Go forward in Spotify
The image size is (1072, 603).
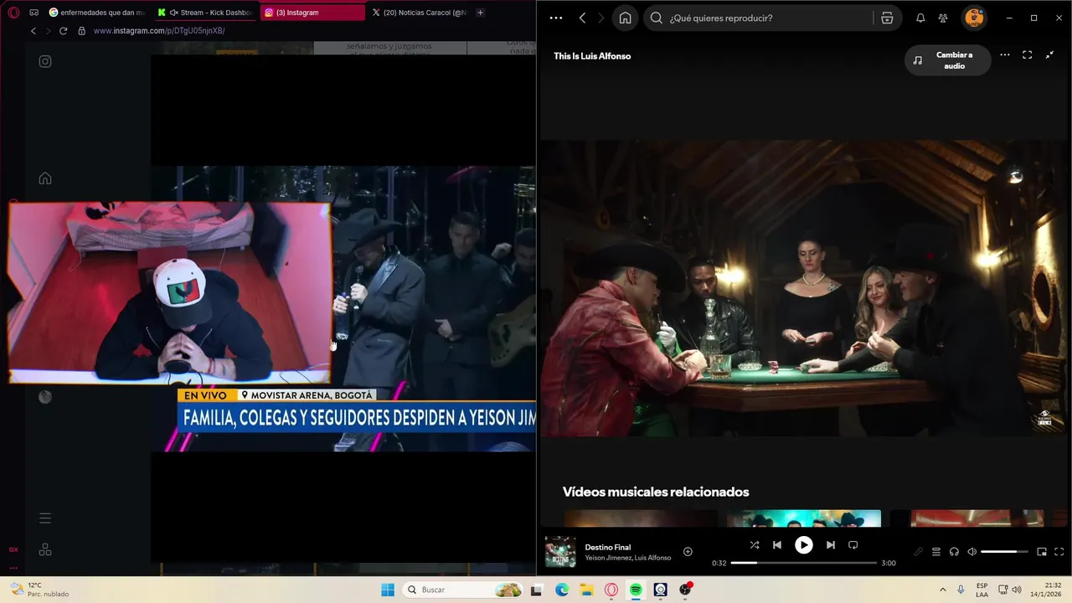tap(600, 18)
